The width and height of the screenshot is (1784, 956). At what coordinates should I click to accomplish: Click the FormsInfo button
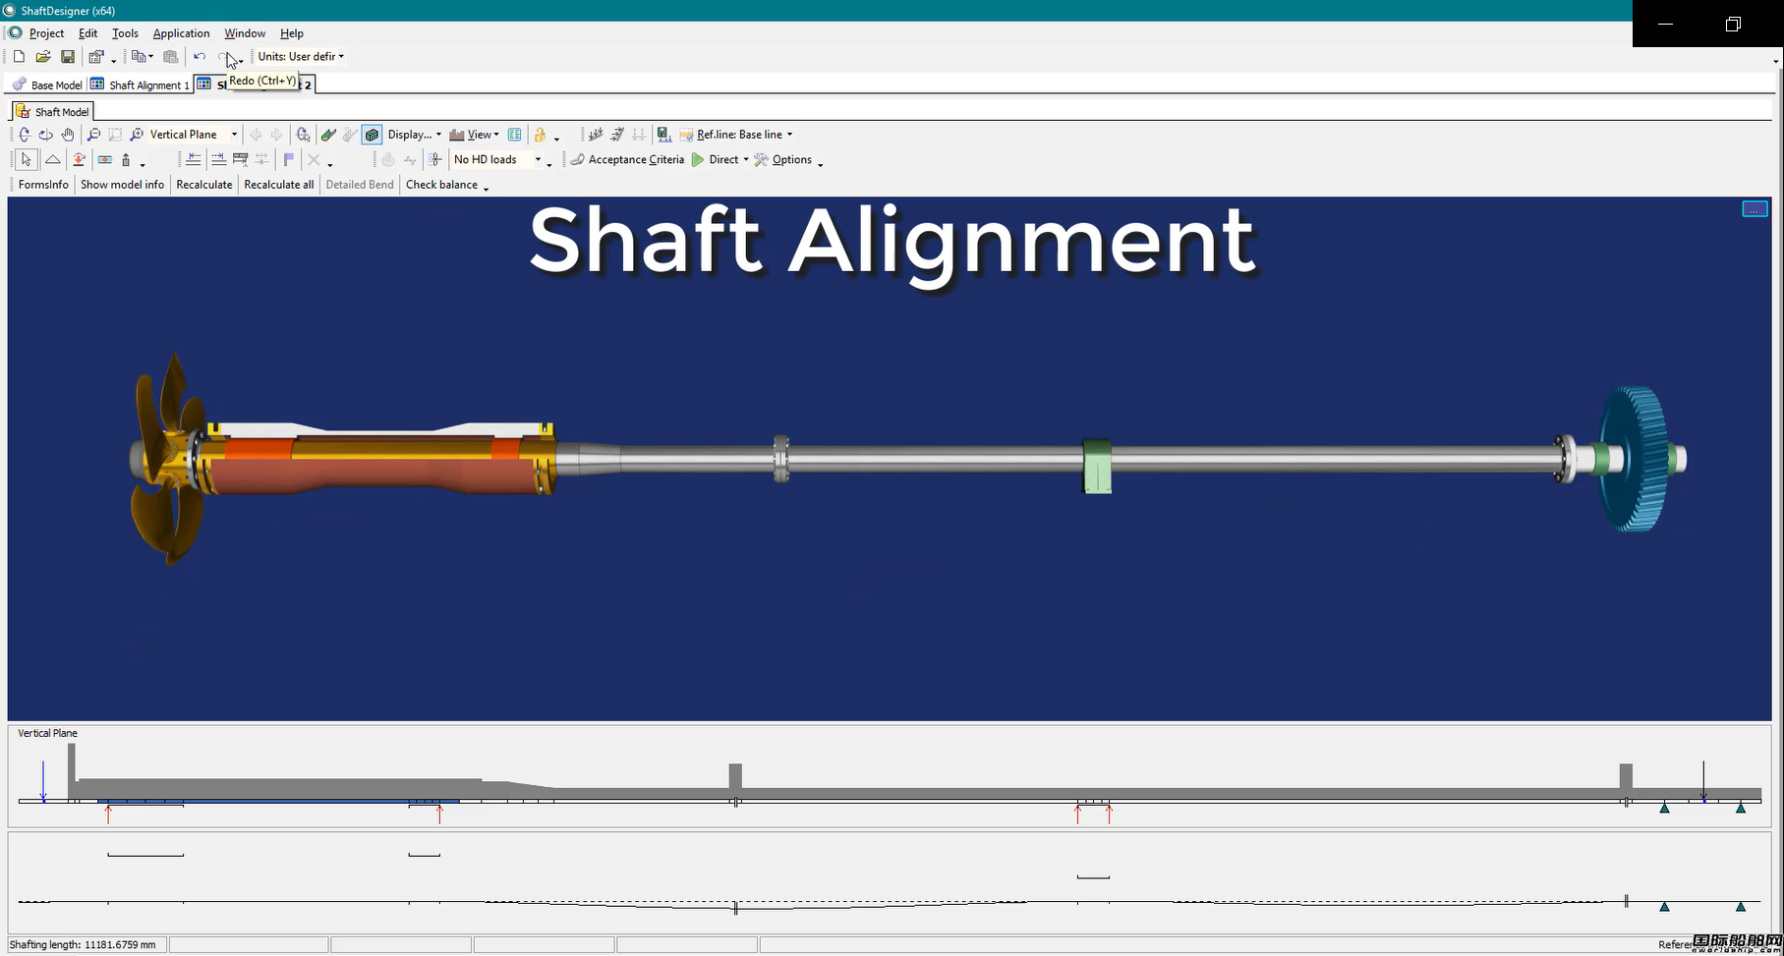(43, 185)
